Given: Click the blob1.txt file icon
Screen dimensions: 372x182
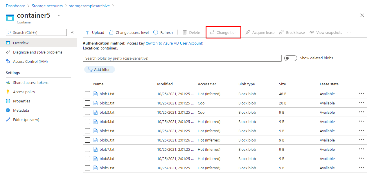Looking at the screenshot, I should coord(96,94).
